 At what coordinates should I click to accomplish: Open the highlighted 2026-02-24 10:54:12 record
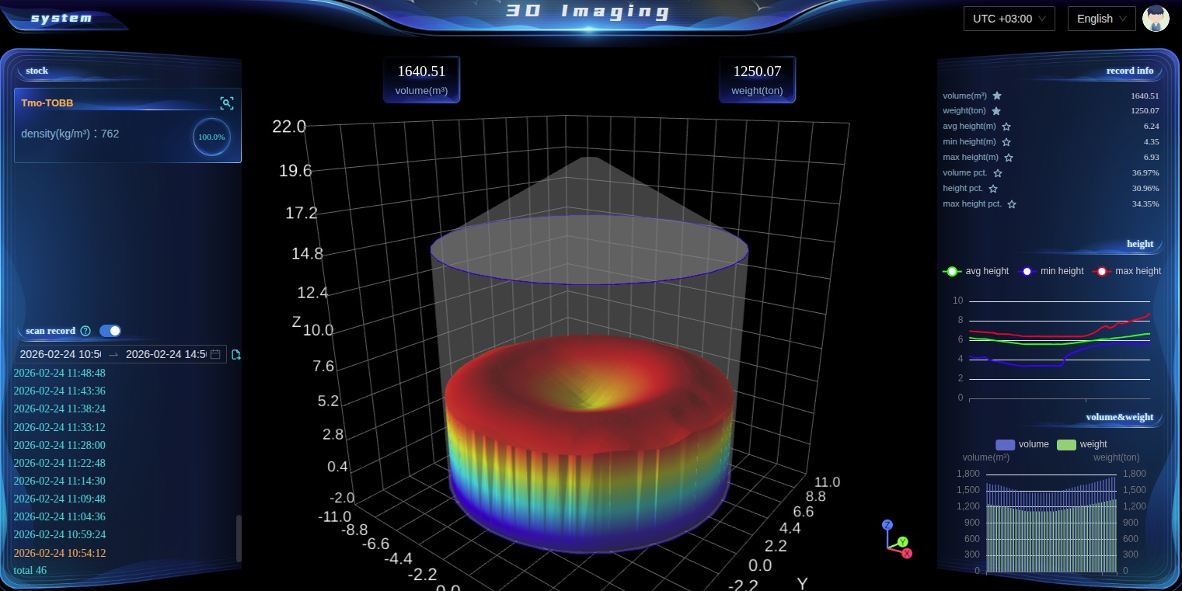click(x=60, y=553)
